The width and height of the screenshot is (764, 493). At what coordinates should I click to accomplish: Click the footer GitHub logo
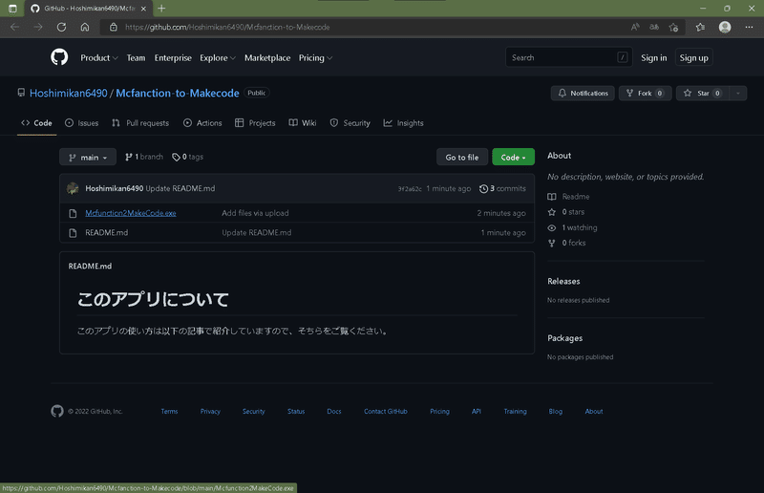click(x=57, y=411)
